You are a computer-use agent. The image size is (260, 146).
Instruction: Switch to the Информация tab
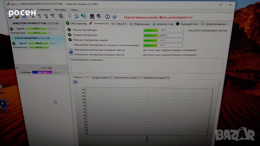(x=140, y=24)
